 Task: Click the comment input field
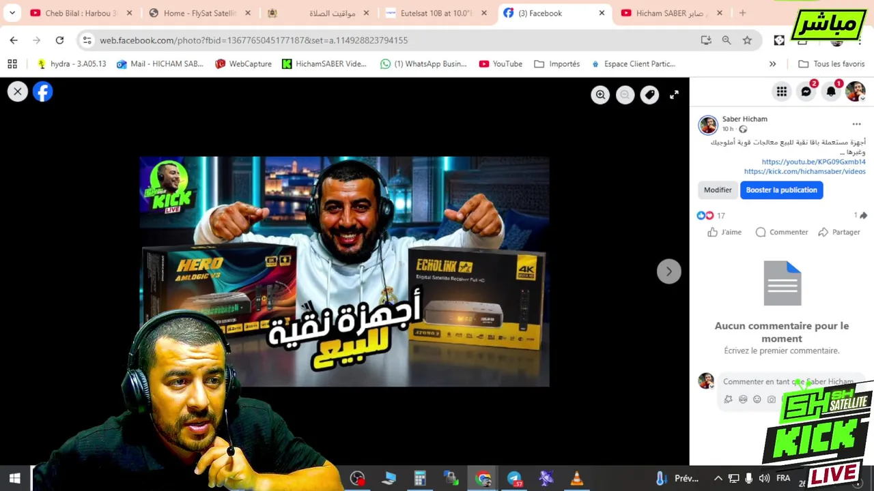789,382
